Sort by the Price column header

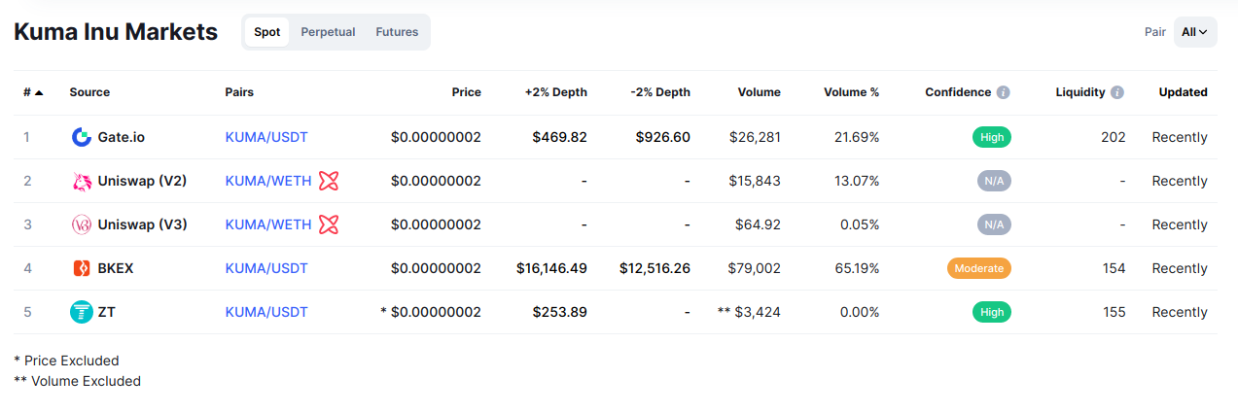point(467,92)
